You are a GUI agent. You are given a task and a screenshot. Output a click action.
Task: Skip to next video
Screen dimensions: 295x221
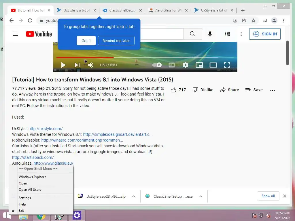click(77, 65)
